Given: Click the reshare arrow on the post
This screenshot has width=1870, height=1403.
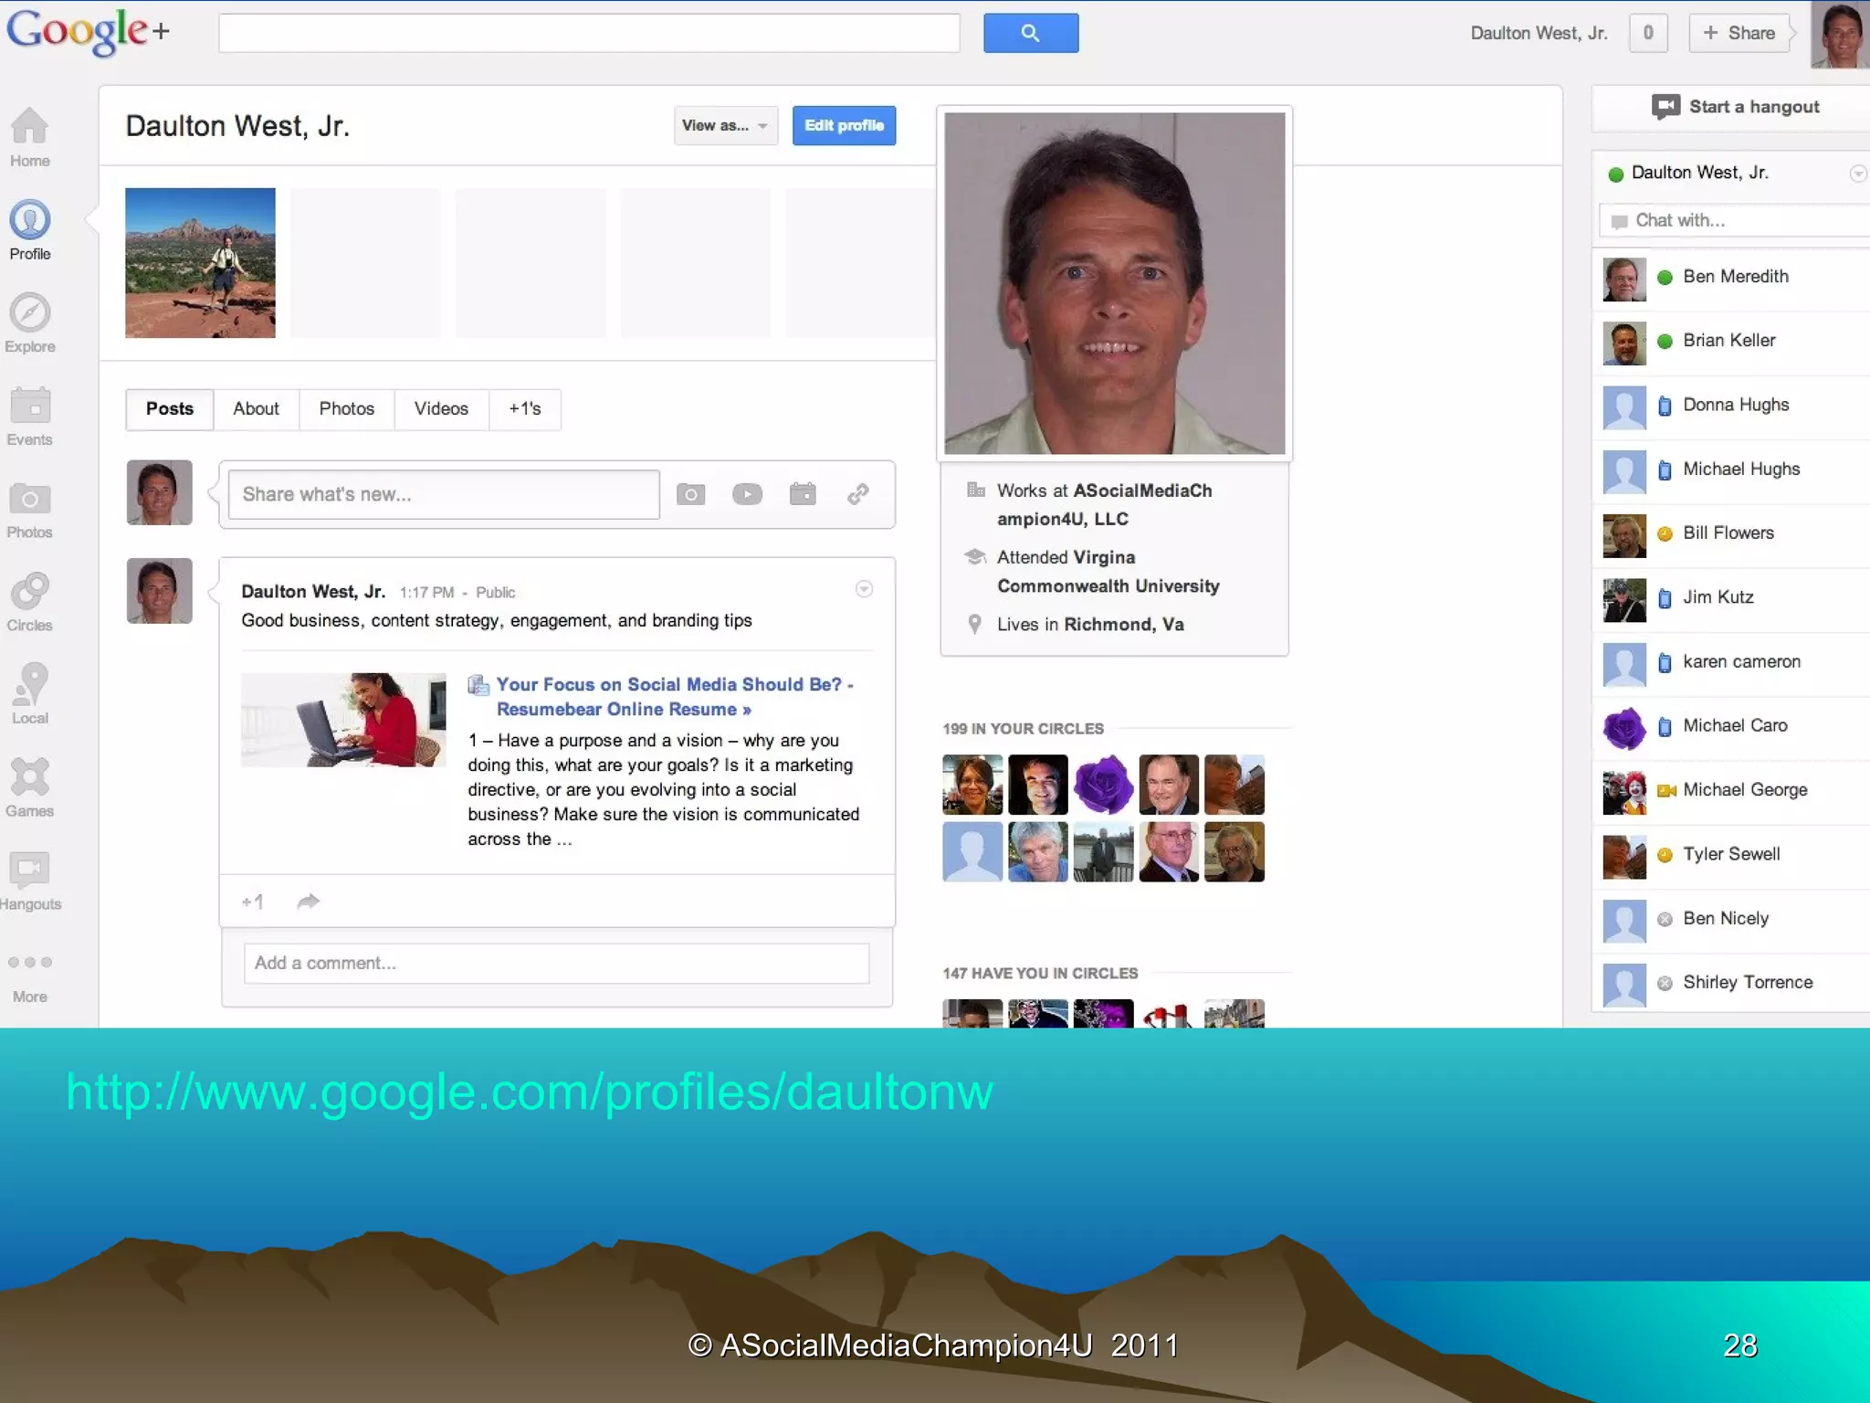Looking at the screenshot, I should pos(309,902).
